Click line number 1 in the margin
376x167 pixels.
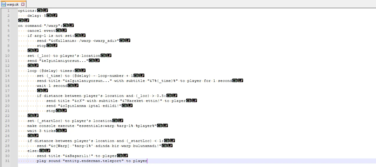point(8,11)
